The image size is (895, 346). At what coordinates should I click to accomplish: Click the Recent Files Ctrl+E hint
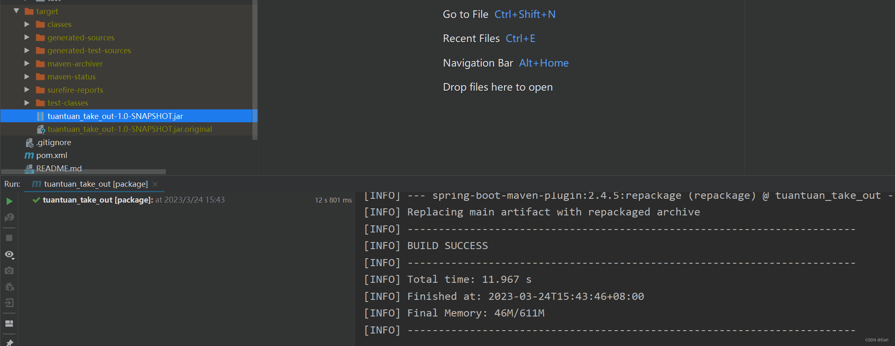[489, 39]
